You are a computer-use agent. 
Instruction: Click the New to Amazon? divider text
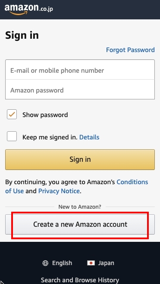(80, 207)
